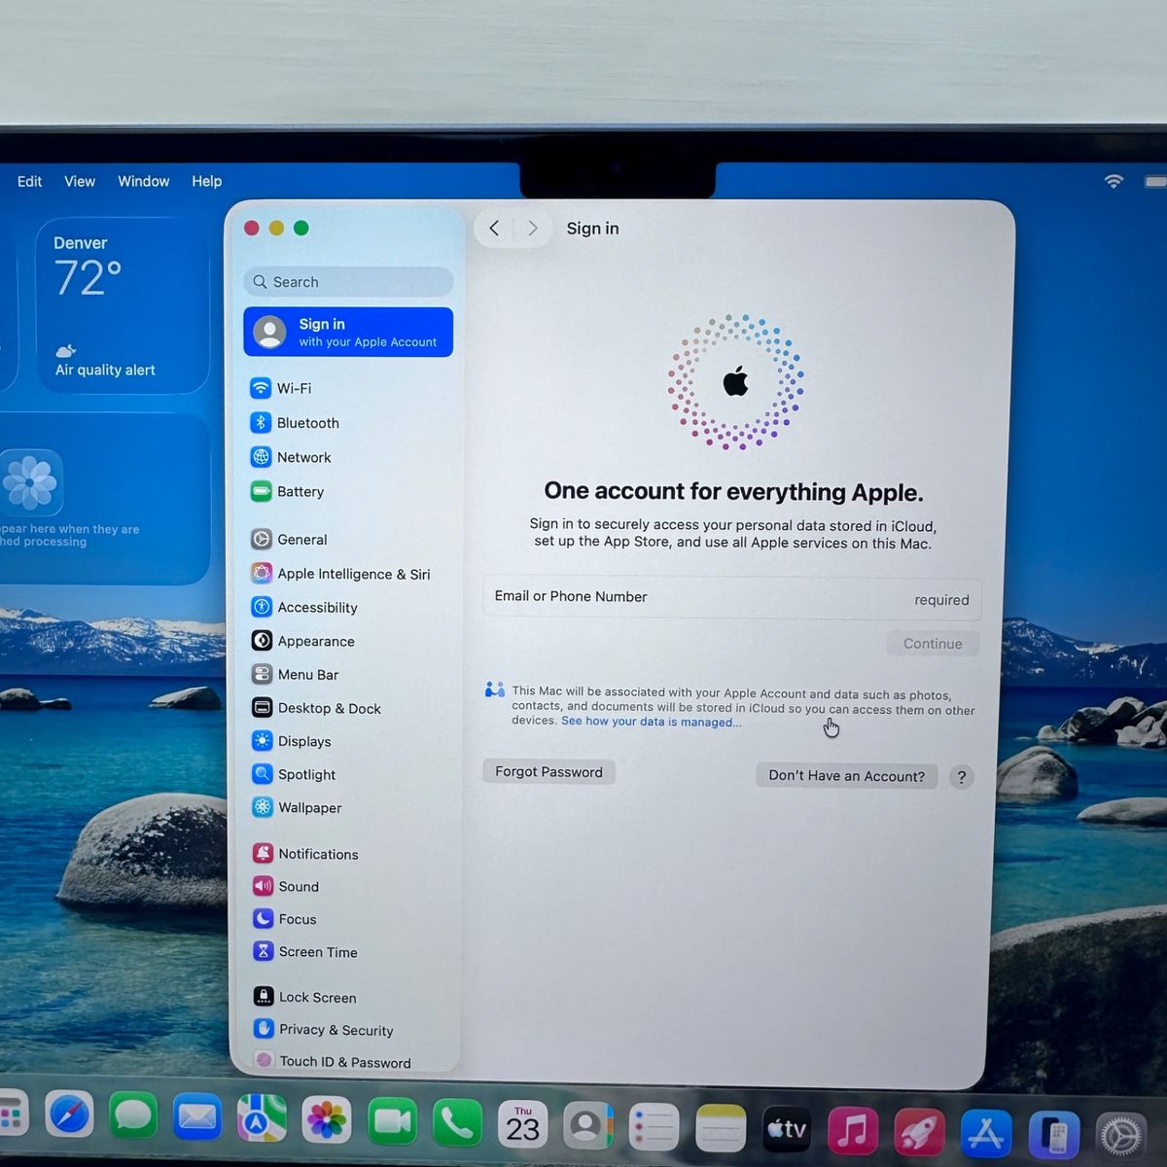
Task: Open Photos app from the Dock
Action: pos(327,1119)
